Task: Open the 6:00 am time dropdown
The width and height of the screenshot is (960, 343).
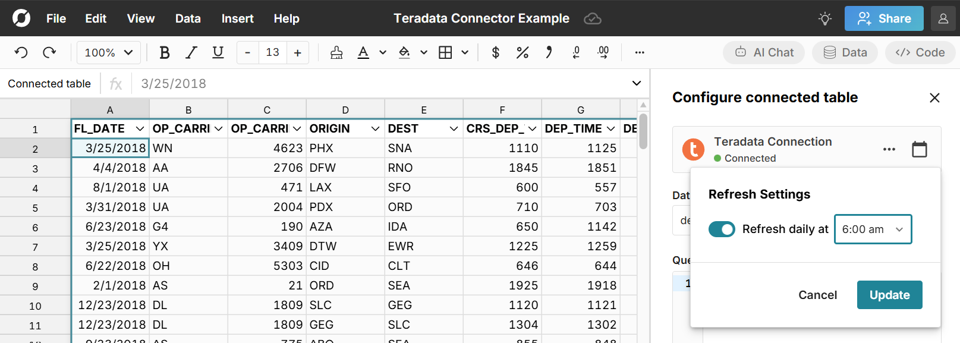Action: pos(873,229)
